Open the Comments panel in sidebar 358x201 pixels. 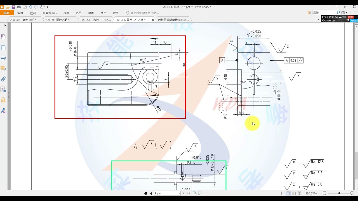(3, 68)
